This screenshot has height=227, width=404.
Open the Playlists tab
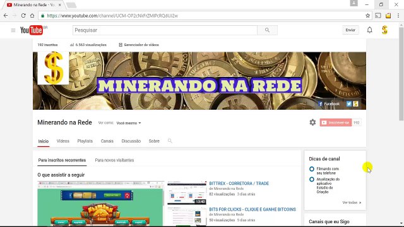tap(85, 141)
